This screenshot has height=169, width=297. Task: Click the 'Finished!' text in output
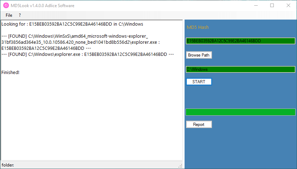tap(10, 73)
